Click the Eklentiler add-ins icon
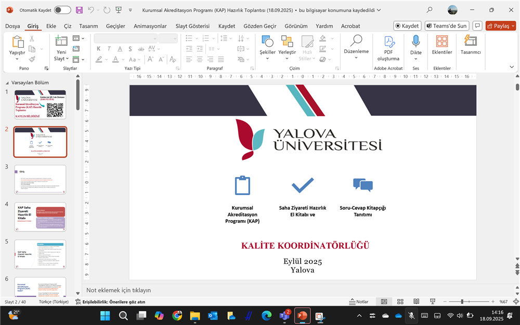The height and width of the screenshot is (325, 520). (442, 43)
